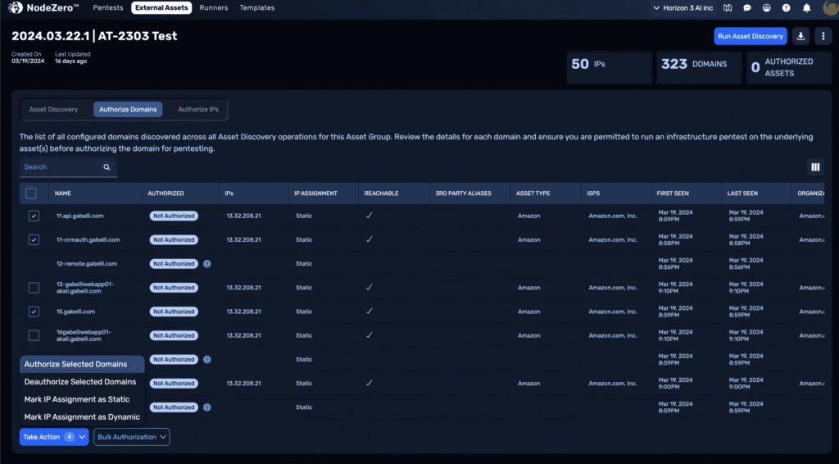The width and height of the screenshot is (839, 464).
Task: Uncheck the 11.api.gabelli.com row checkbox
Action: click(34, 216)
